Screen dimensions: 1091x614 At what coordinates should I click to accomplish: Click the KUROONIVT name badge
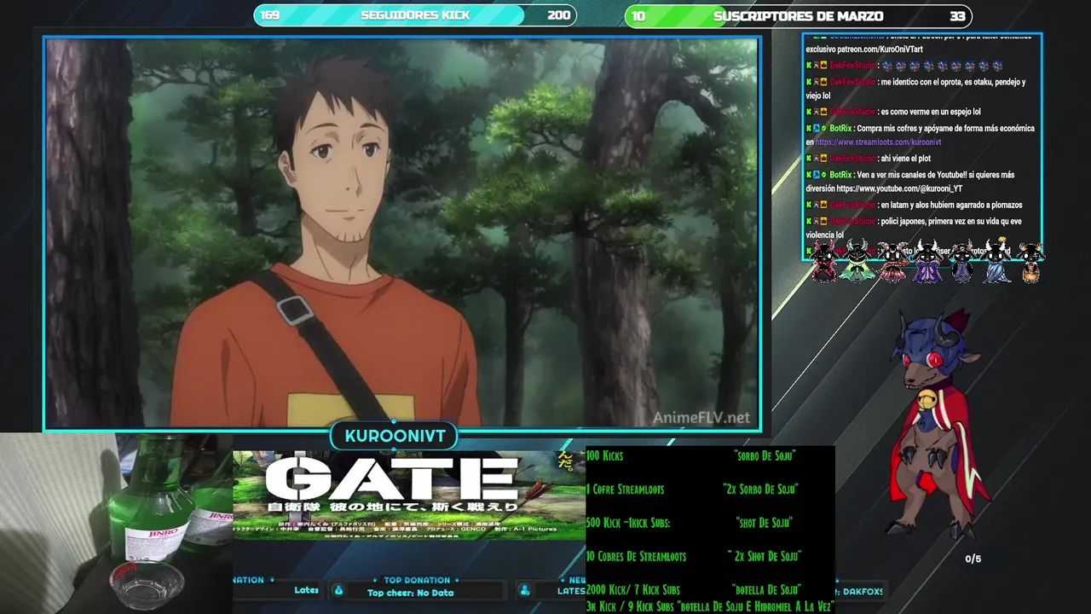click(395, 436)
